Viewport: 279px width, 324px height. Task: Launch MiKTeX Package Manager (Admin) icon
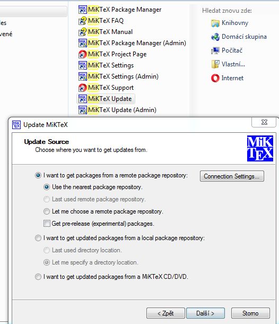coord(83,43)
